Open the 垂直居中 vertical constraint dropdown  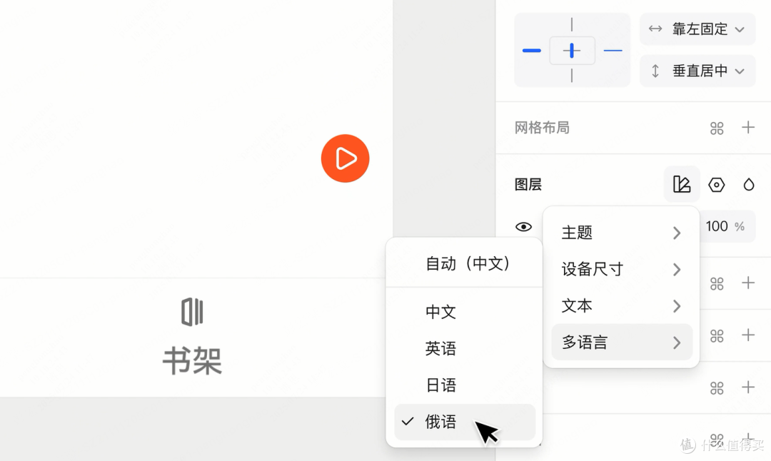(x=697, y=71)
